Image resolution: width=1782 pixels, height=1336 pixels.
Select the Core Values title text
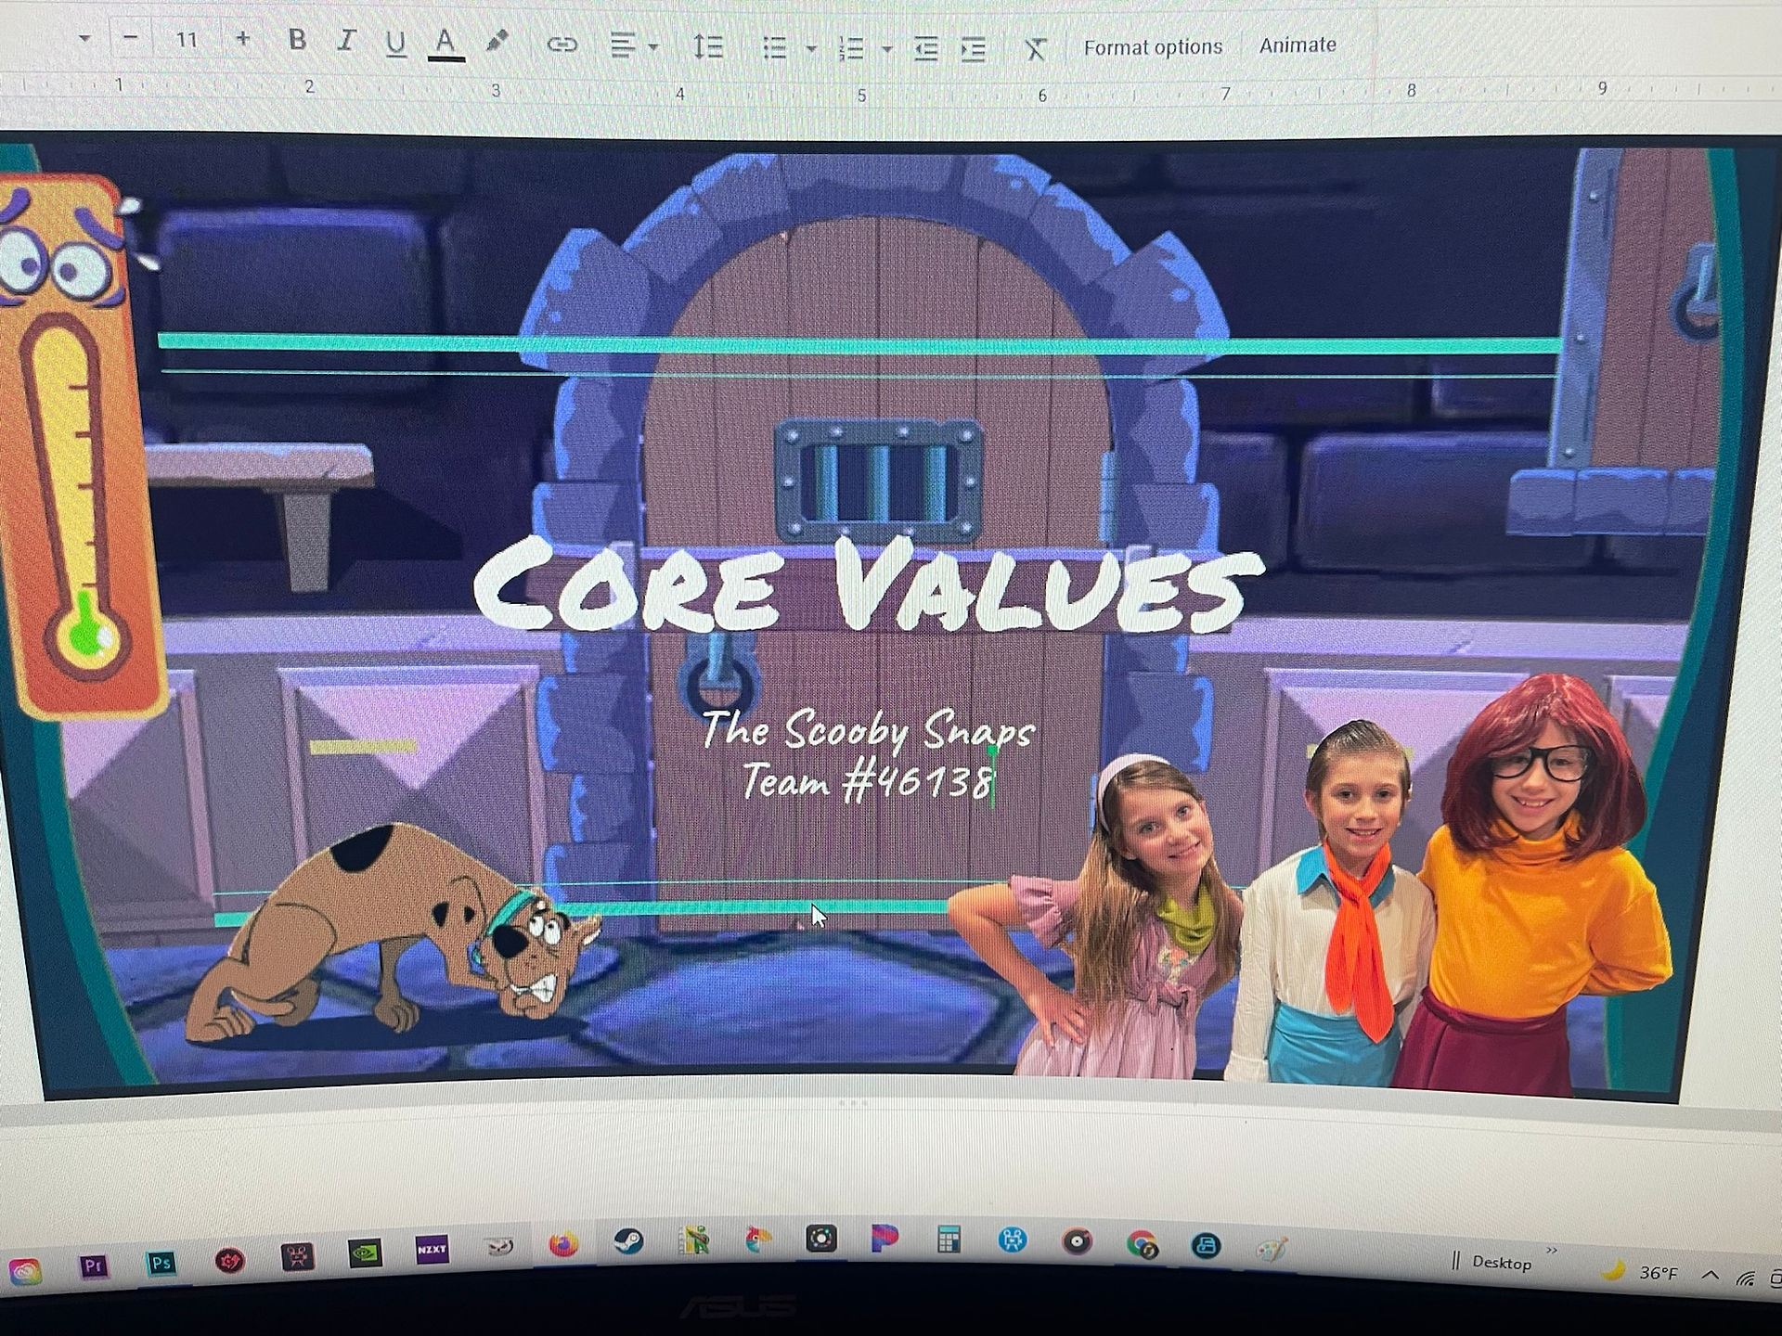(x=869, y=586)
